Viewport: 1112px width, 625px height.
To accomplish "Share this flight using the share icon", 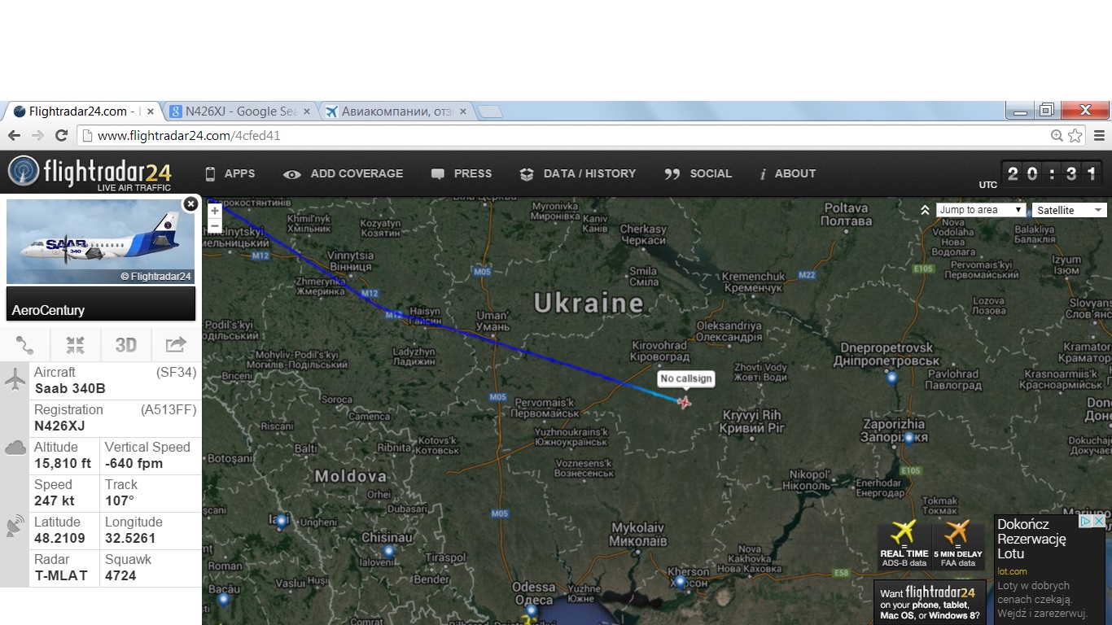I will (x=176, y=345).
